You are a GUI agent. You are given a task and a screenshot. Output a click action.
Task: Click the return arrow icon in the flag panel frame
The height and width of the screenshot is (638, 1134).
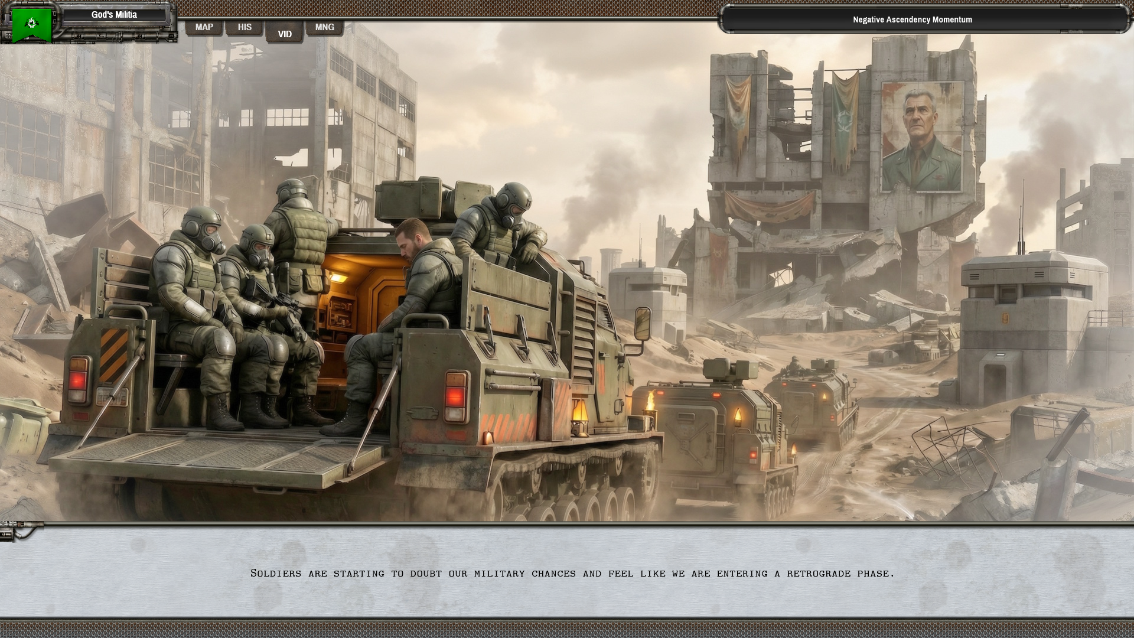102,37
